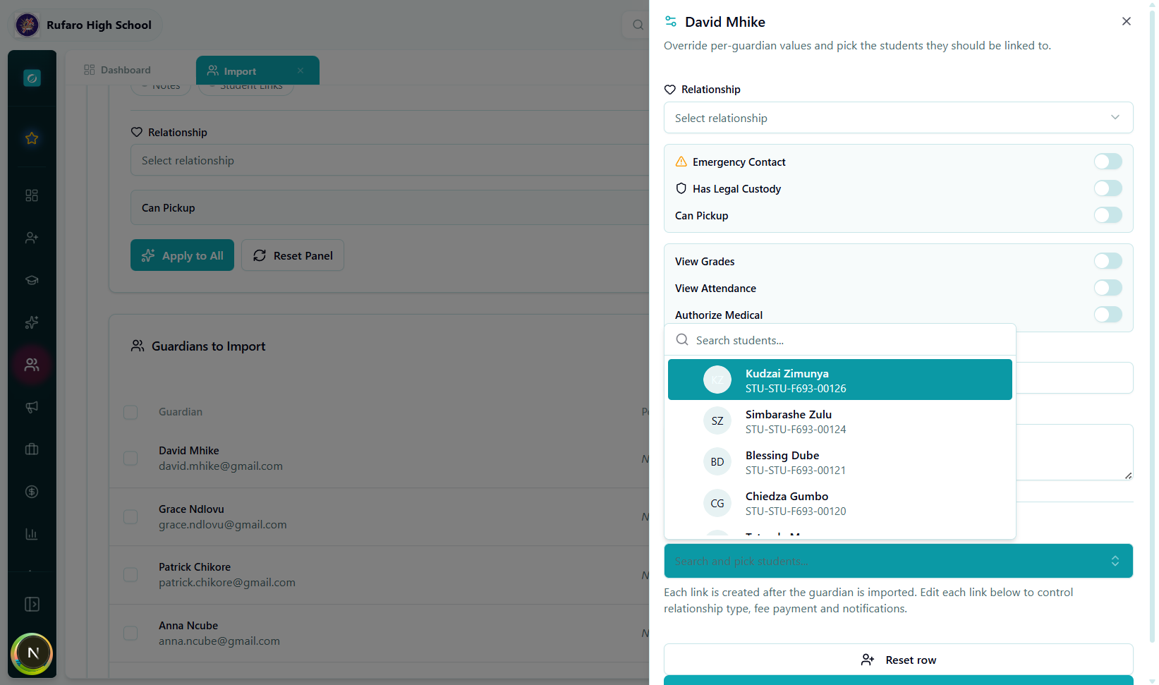The width and height of the screenshot is (1159, 685).
Task: Open the user avatar N menu
Action: 32,653
